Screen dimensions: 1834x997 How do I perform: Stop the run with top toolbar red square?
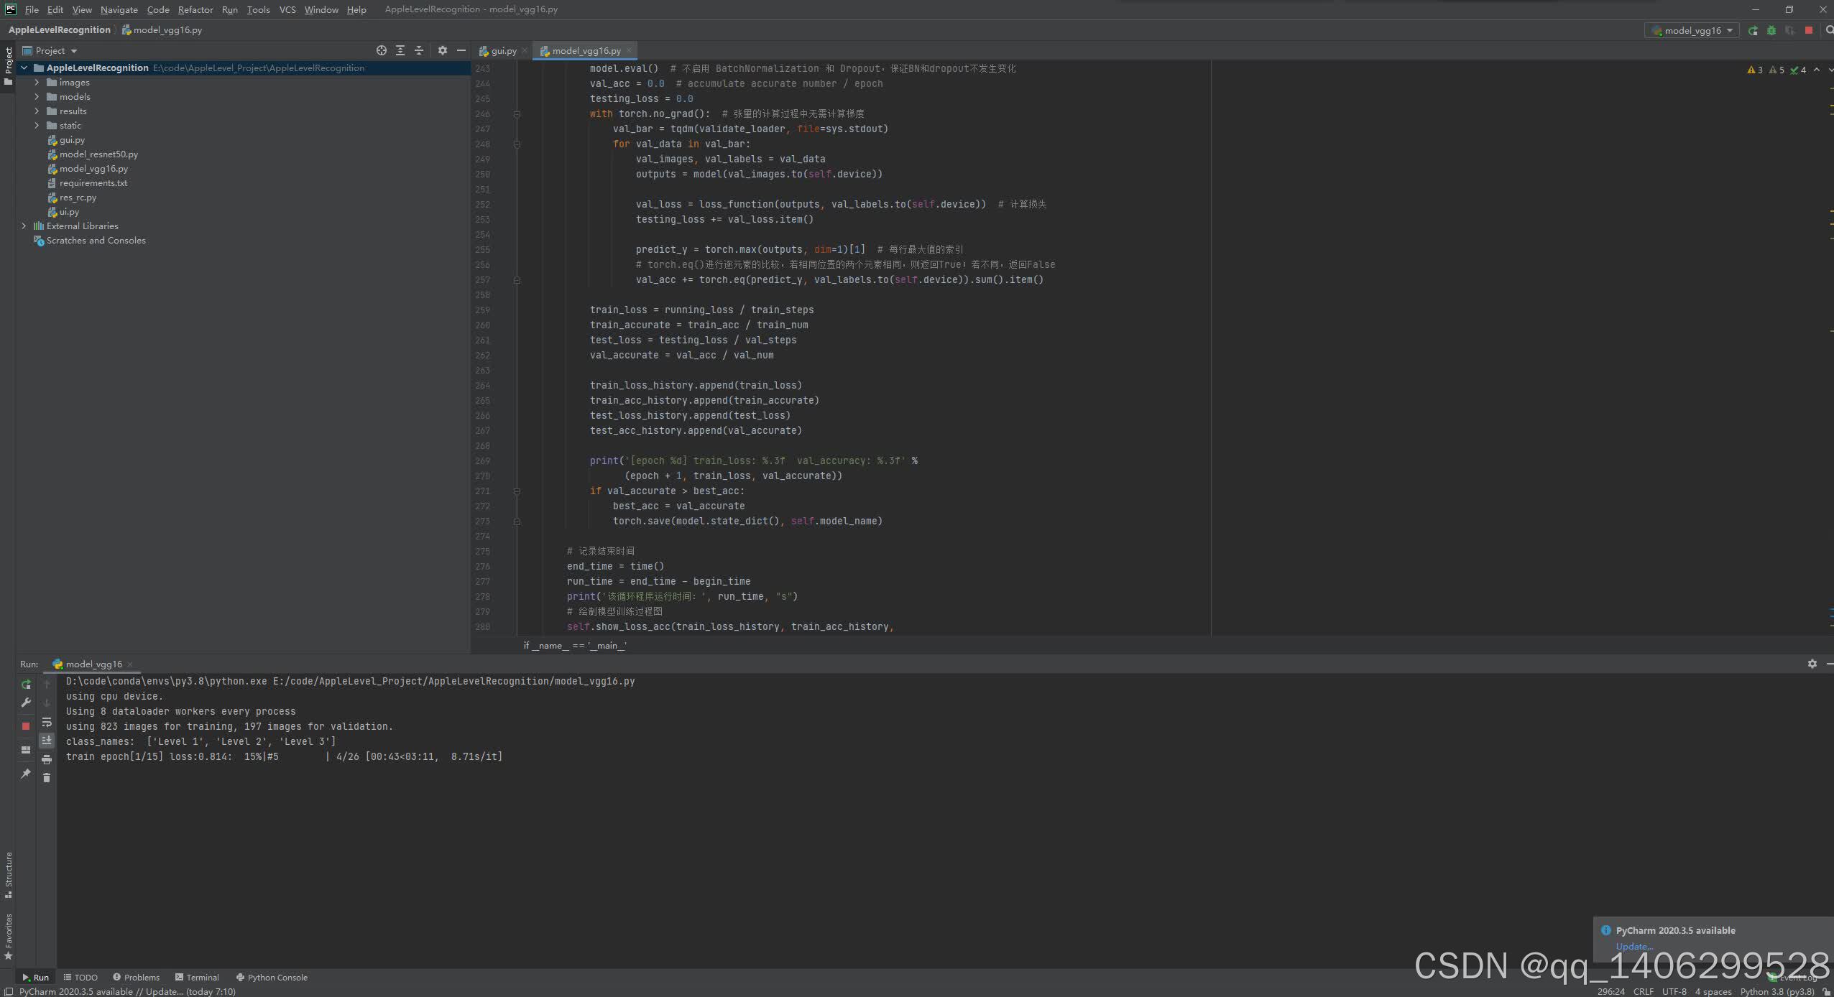1809,30
